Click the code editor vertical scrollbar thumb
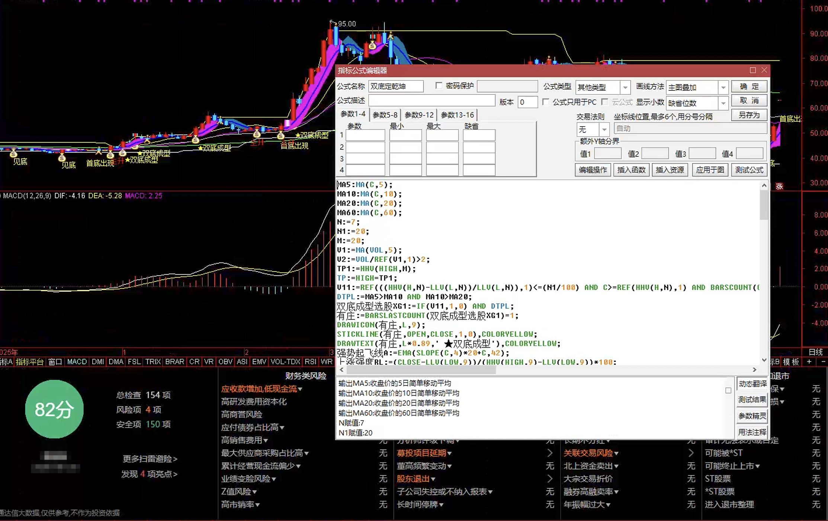 click(764, 205)
